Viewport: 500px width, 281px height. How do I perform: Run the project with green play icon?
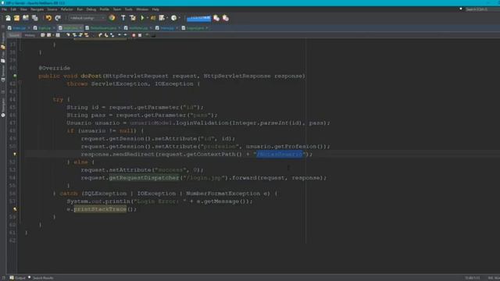142,18
